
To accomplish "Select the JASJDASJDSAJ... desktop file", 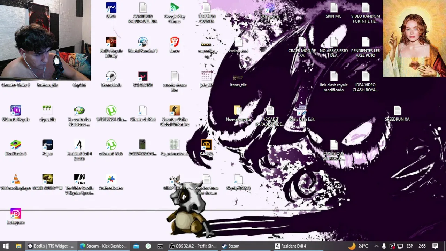I will [x=143, y=147].
